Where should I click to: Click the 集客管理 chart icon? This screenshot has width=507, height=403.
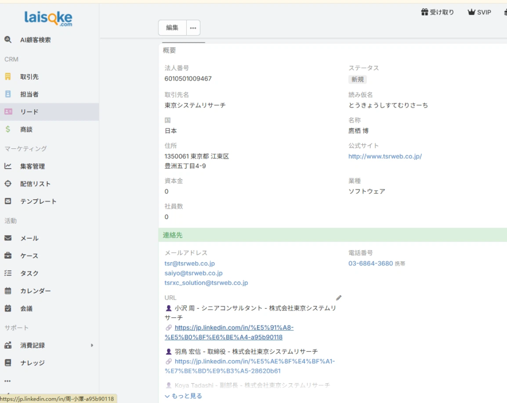tap(8, 166)
